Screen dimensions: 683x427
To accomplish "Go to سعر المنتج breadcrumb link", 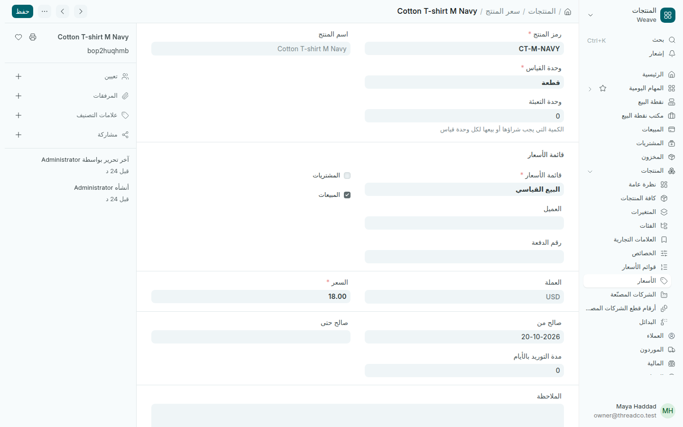I will (503, 11).
